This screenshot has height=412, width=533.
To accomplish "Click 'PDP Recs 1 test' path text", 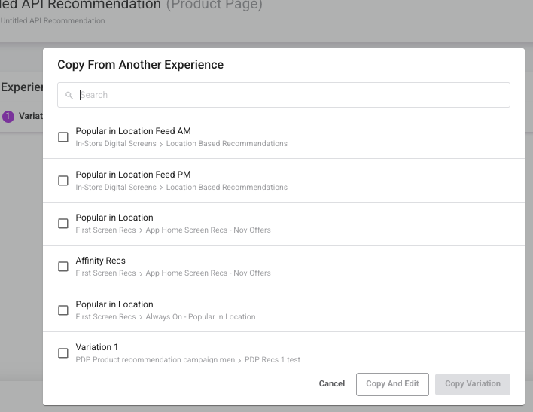I will pyautogui.click(x=273, y=359).
